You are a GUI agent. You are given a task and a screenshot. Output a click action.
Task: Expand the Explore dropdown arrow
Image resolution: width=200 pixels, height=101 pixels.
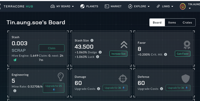[x=149, y=6]
